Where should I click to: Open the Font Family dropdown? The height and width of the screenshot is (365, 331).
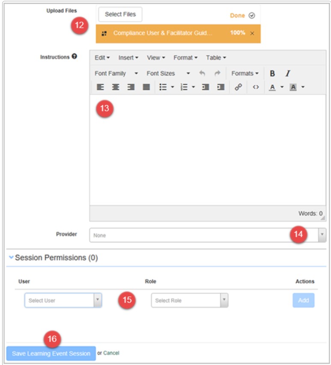(116, 74)
